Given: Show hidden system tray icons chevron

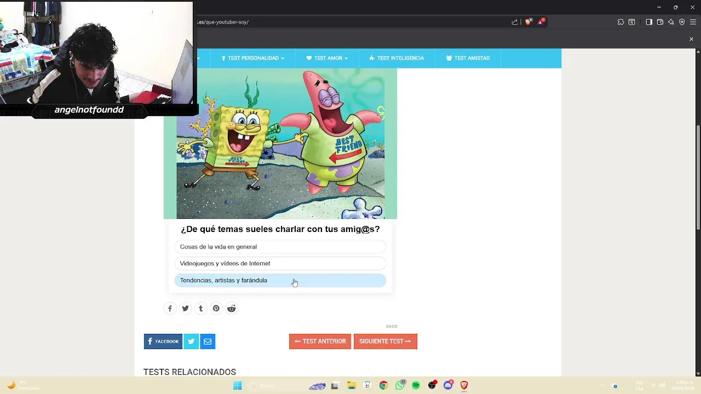Looking at the screenshot, I should point(602,386).
